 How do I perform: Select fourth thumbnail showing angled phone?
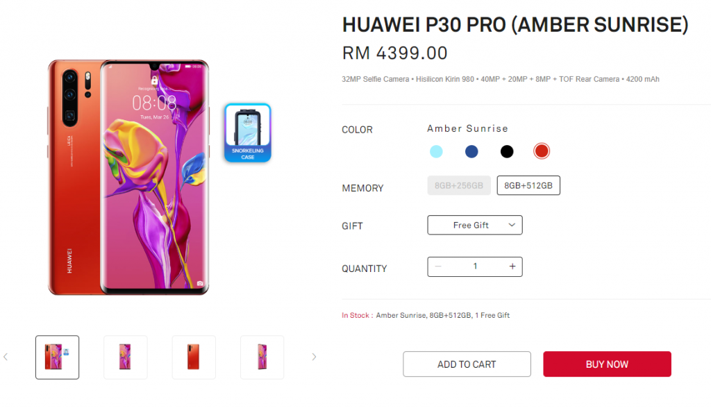[262, 357]
